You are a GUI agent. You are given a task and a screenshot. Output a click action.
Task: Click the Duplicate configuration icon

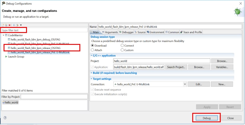click(6, 25)
